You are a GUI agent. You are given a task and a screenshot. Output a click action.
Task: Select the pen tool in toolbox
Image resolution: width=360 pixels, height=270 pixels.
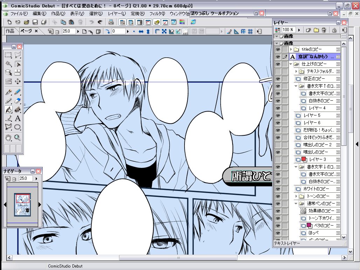pos(8,92)
